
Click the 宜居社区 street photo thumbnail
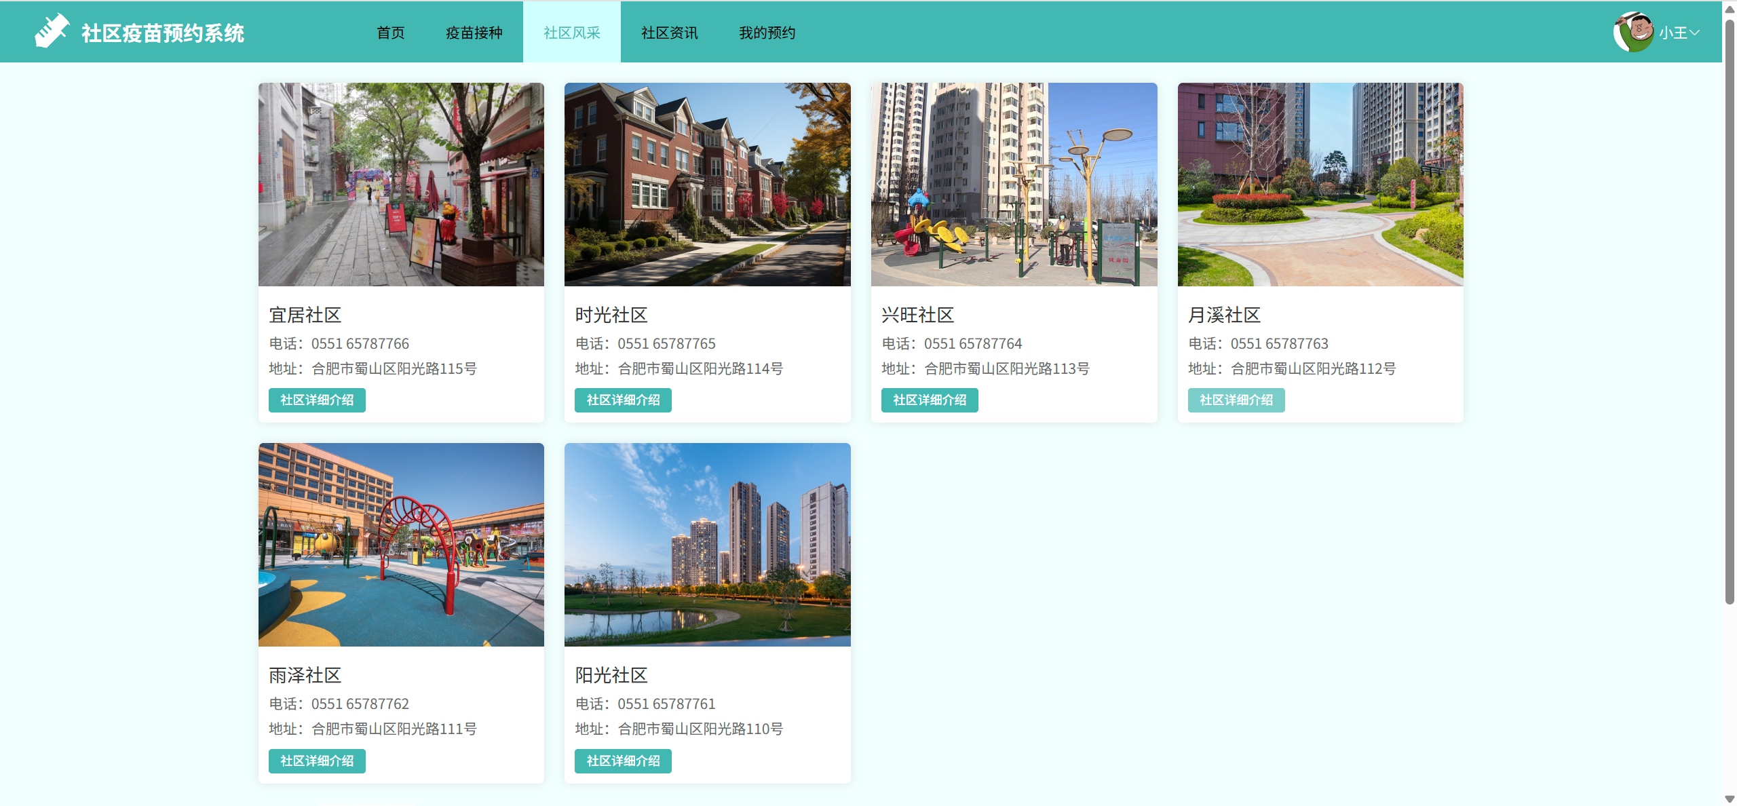401,185
